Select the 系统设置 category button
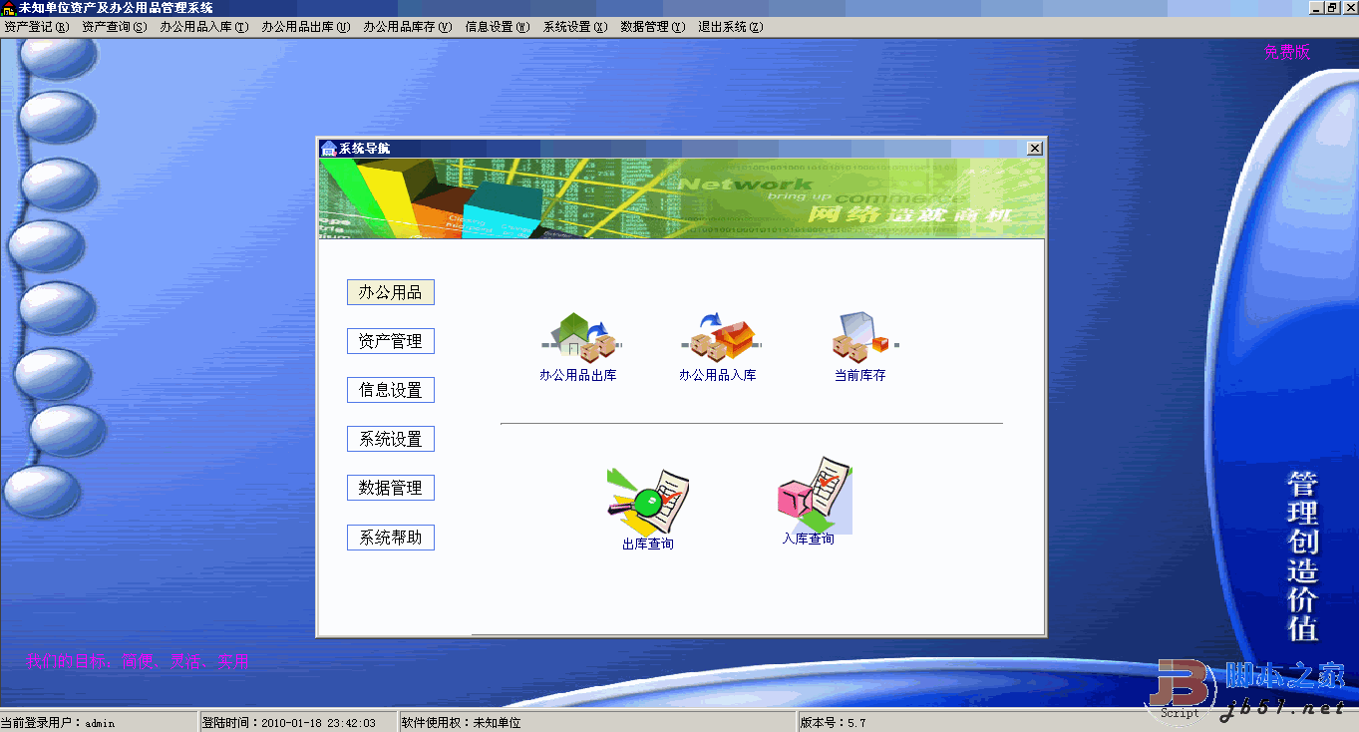This screenshot has height=732, width=1359. (x=391, y=439)
